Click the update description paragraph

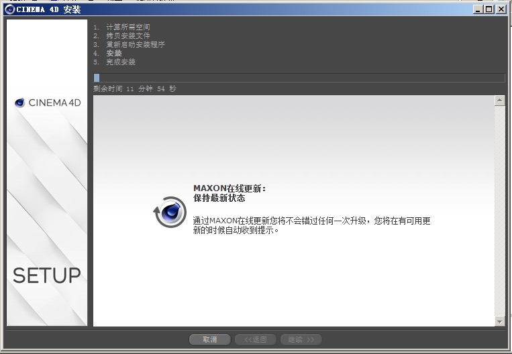(311, 225)
